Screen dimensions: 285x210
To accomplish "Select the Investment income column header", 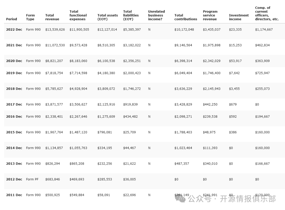I will click(239, 17).
